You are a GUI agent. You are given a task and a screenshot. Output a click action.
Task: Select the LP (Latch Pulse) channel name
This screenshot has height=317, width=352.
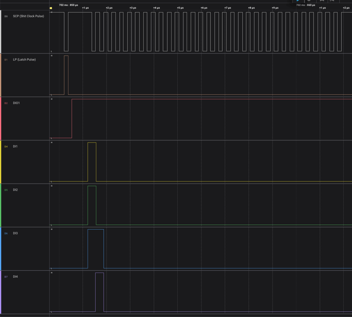(x=26, y=60)
